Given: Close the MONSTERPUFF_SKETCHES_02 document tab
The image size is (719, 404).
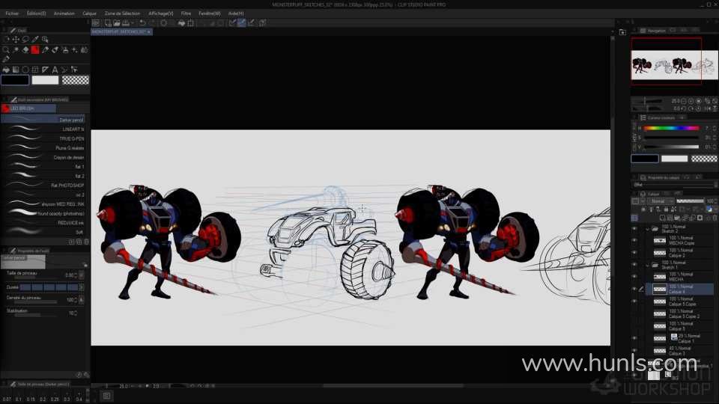Looking at the screenshot, I should pyautogui.click(x=148, y=32).
